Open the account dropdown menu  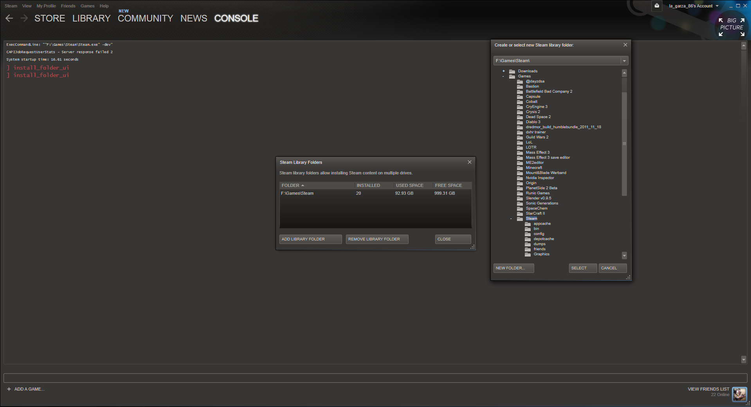[x=693, y=6]
